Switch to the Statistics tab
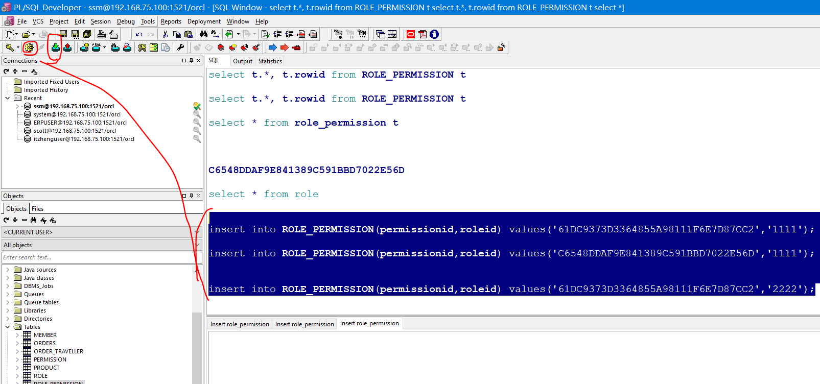This screenshot has width=820, height=384. pyautogui.click(x=270, y=61)
